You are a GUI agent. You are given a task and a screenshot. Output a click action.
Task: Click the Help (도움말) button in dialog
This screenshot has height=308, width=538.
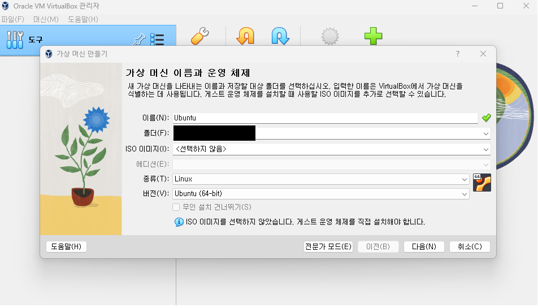(66, 246)
